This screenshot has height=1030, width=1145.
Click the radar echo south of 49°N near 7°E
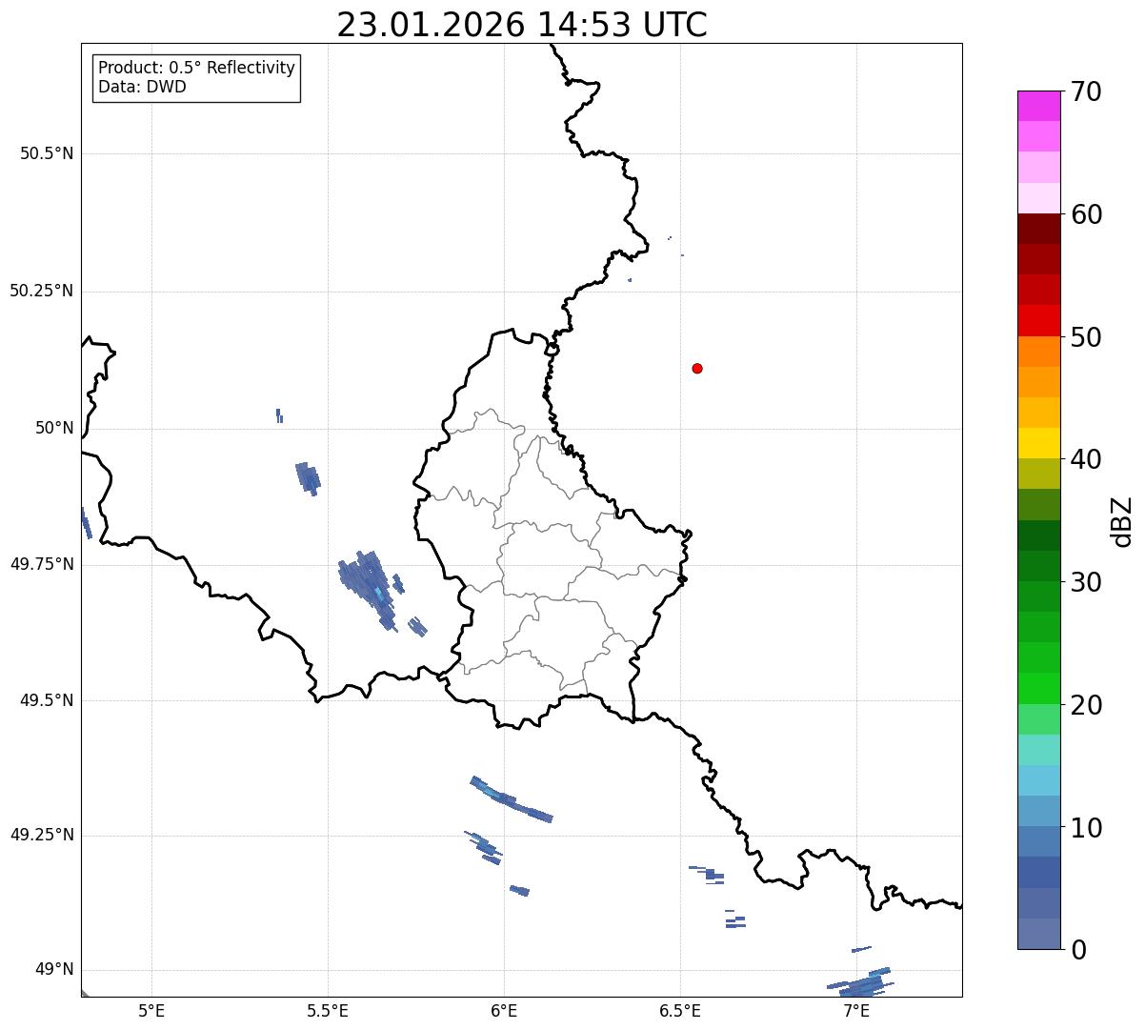(x=862, y=982)
